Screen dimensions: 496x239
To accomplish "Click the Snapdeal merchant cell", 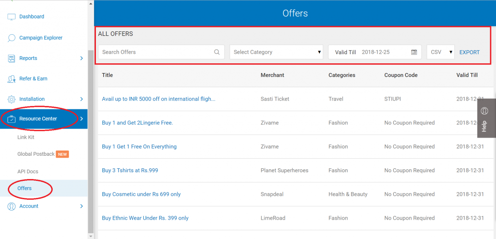I will coord(272,194).
